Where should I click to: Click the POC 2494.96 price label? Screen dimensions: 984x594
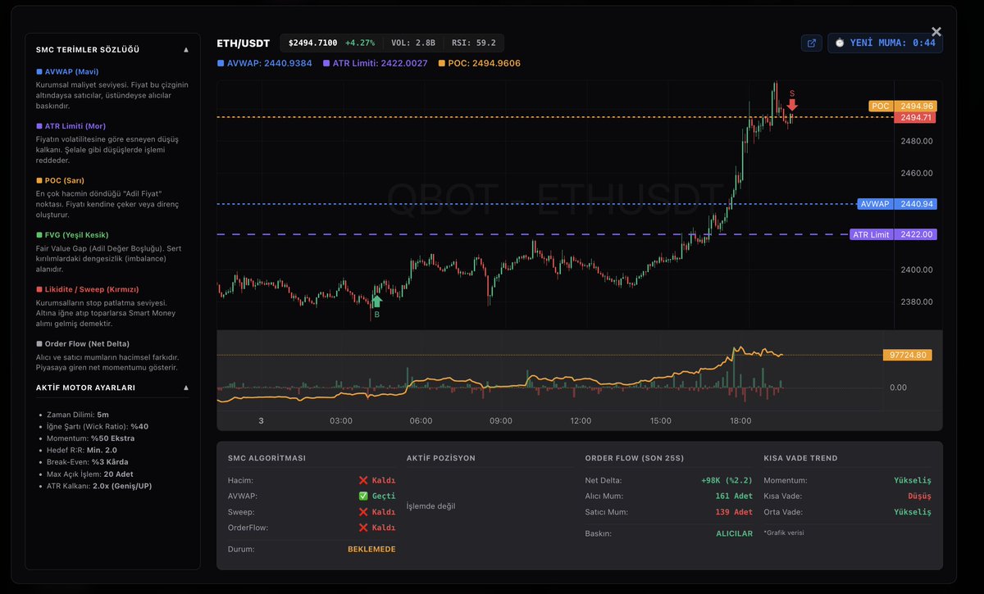point(902,107)
